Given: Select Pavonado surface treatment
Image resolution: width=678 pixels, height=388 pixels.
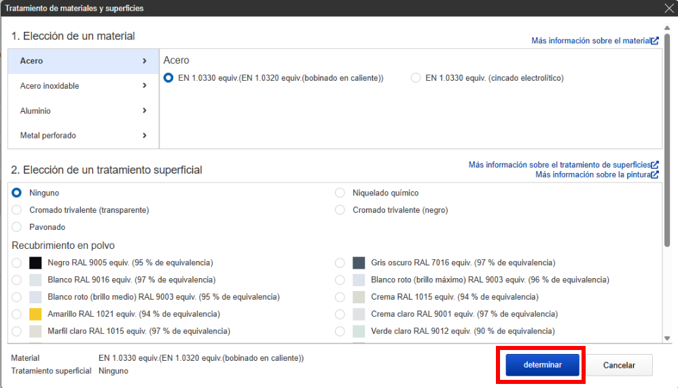Looking at the screenshot, I should [17, 227].
